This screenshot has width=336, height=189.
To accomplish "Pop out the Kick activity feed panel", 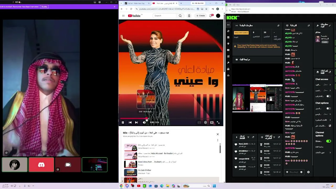I will (x=253, y=137).
